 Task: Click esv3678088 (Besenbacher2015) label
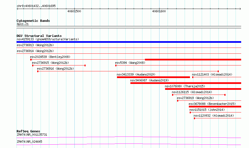point(212,104)
